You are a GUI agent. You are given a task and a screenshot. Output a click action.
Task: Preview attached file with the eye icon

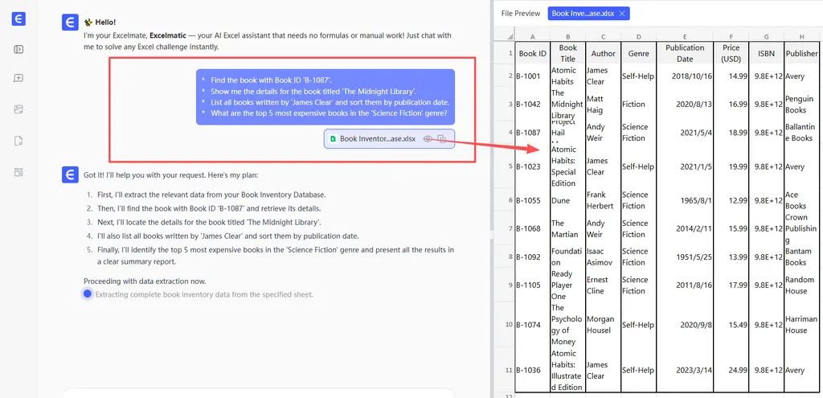point(428,139)
